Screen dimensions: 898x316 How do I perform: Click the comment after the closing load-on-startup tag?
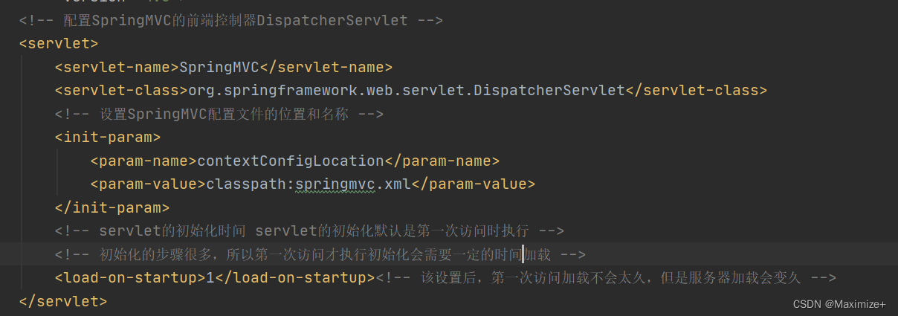pyautogui.click(x=606, y=278)
